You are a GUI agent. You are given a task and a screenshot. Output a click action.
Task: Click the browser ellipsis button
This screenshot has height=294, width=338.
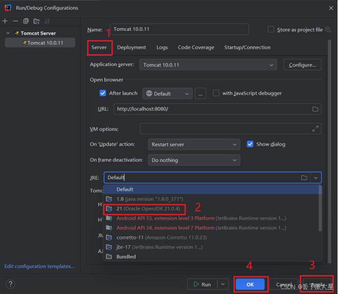200,94
